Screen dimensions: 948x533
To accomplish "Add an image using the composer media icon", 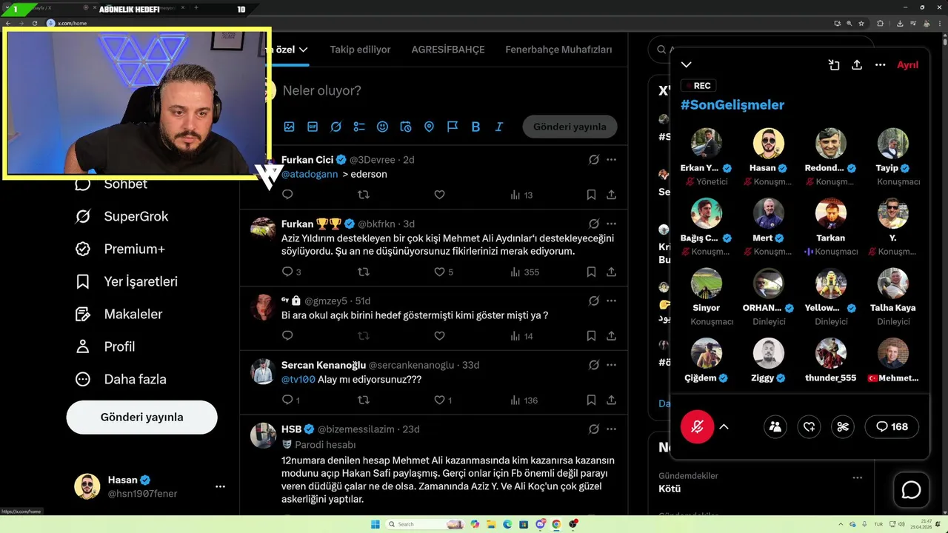I will pyautogui.click(x=289, y=127).
